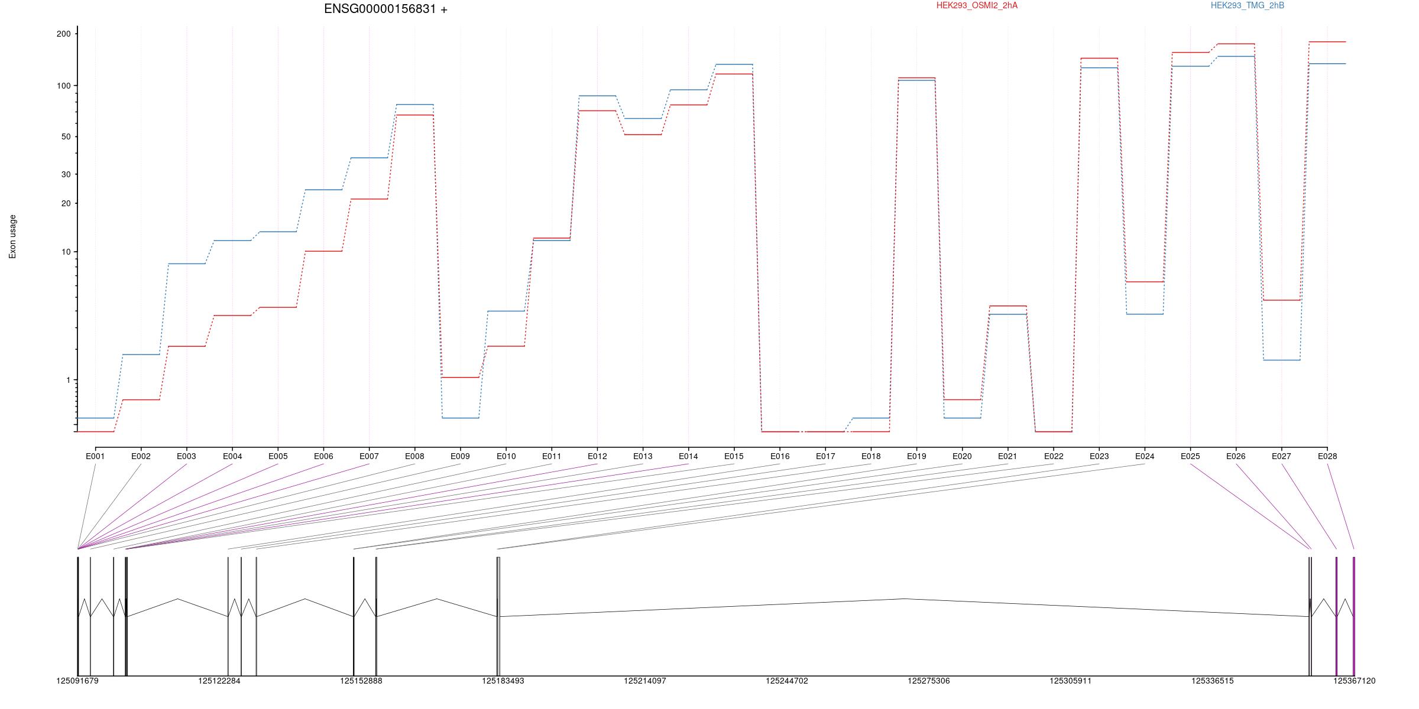The height and width of the screenshot is (709, 1419).
Task: Click y-axis tick value 200
Action: click(63, 34)
